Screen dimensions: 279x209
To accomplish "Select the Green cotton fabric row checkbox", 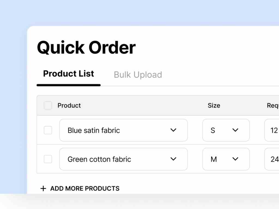I will click(48, 159).
